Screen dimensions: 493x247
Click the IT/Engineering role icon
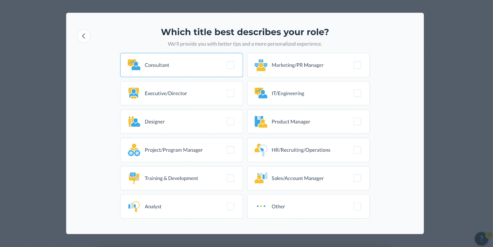tap(261, 93)
